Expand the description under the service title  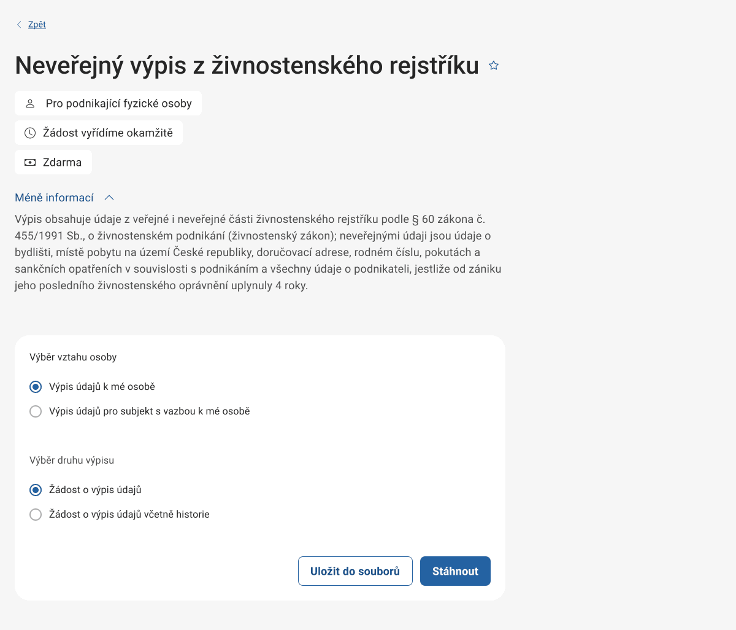point(55,197)
